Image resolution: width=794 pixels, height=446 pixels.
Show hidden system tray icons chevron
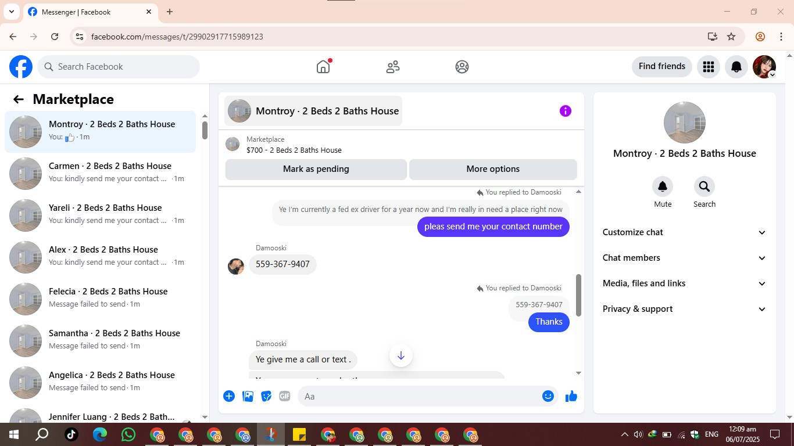(625, 434)
